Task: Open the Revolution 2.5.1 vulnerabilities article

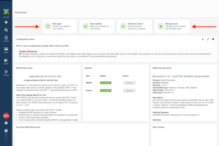Action: coord(181,76)
